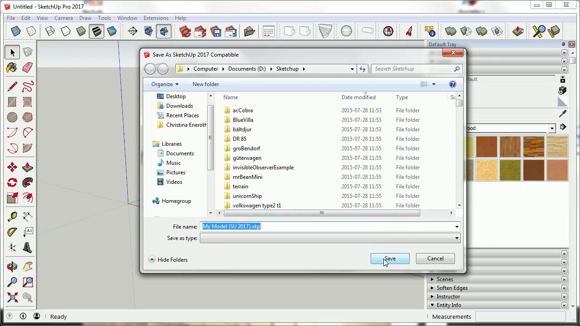Open the Help menu
This screenshot has height=326, width=580.
pyautogui.click(x=180, y=18)
